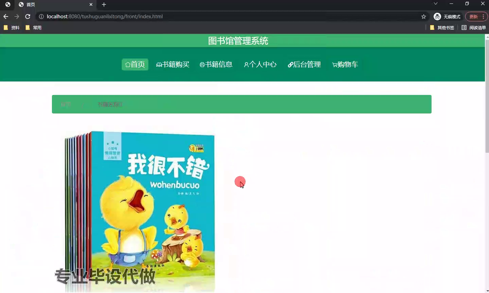Screen dimensions: 489x293
Task: Minimize the browser window
Action: pyautogui.click(x=451, y=4)
